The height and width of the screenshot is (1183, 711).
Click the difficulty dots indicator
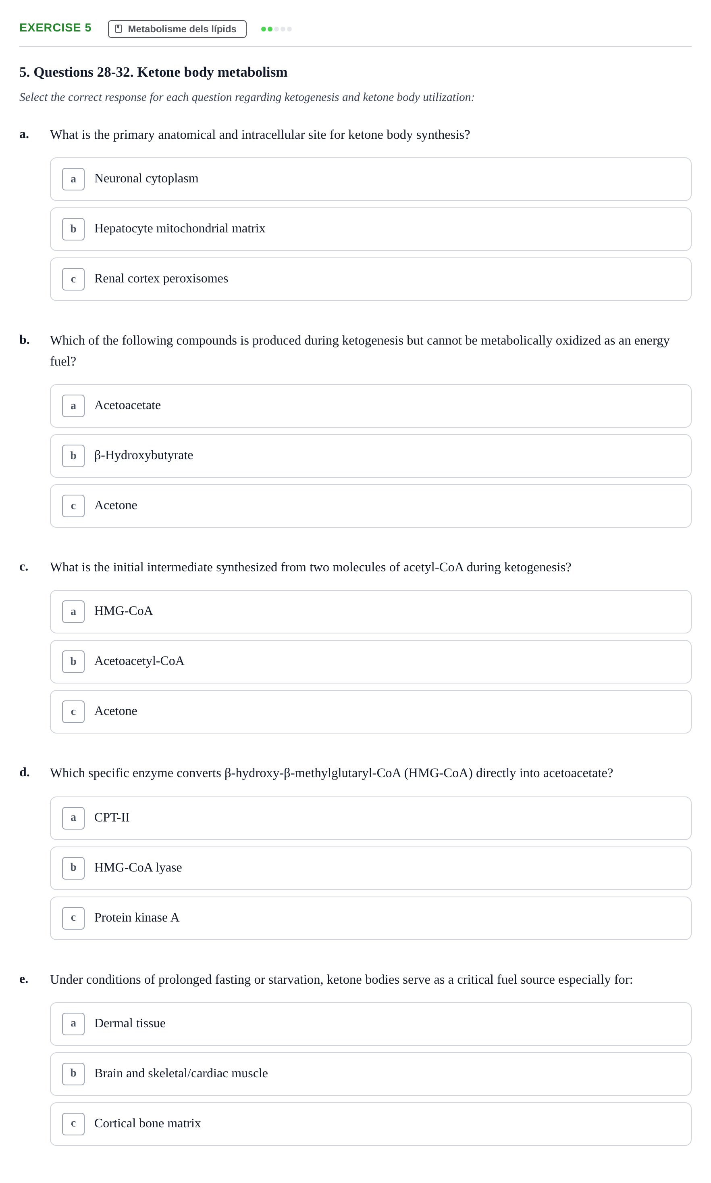coord(276,29)
